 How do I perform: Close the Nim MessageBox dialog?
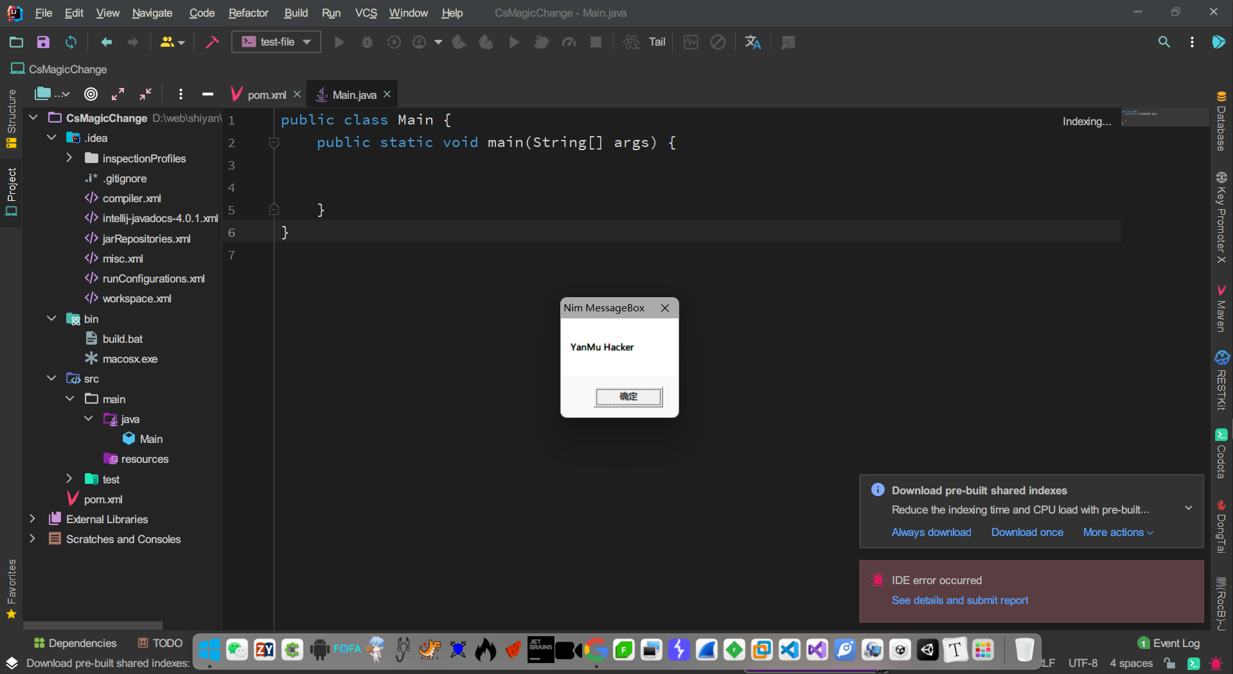point(665,308)
